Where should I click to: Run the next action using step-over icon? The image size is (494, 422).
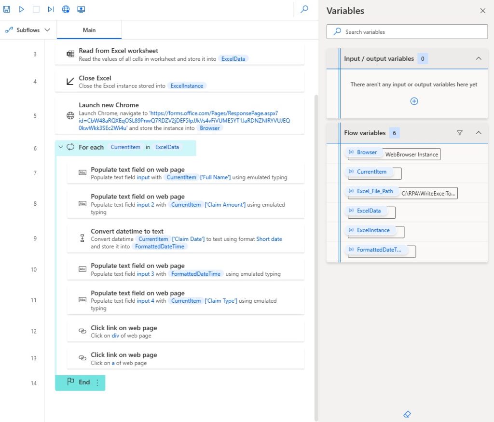pos(51,9)
